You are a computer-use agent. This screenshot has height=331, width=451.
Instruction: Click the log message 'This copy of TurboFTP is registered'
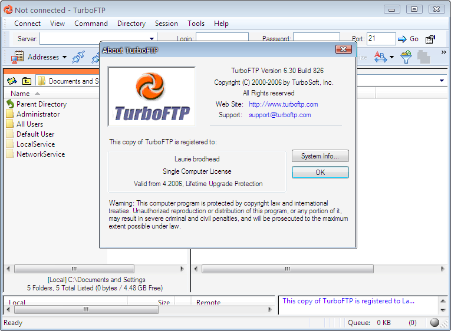click(348, 301)
